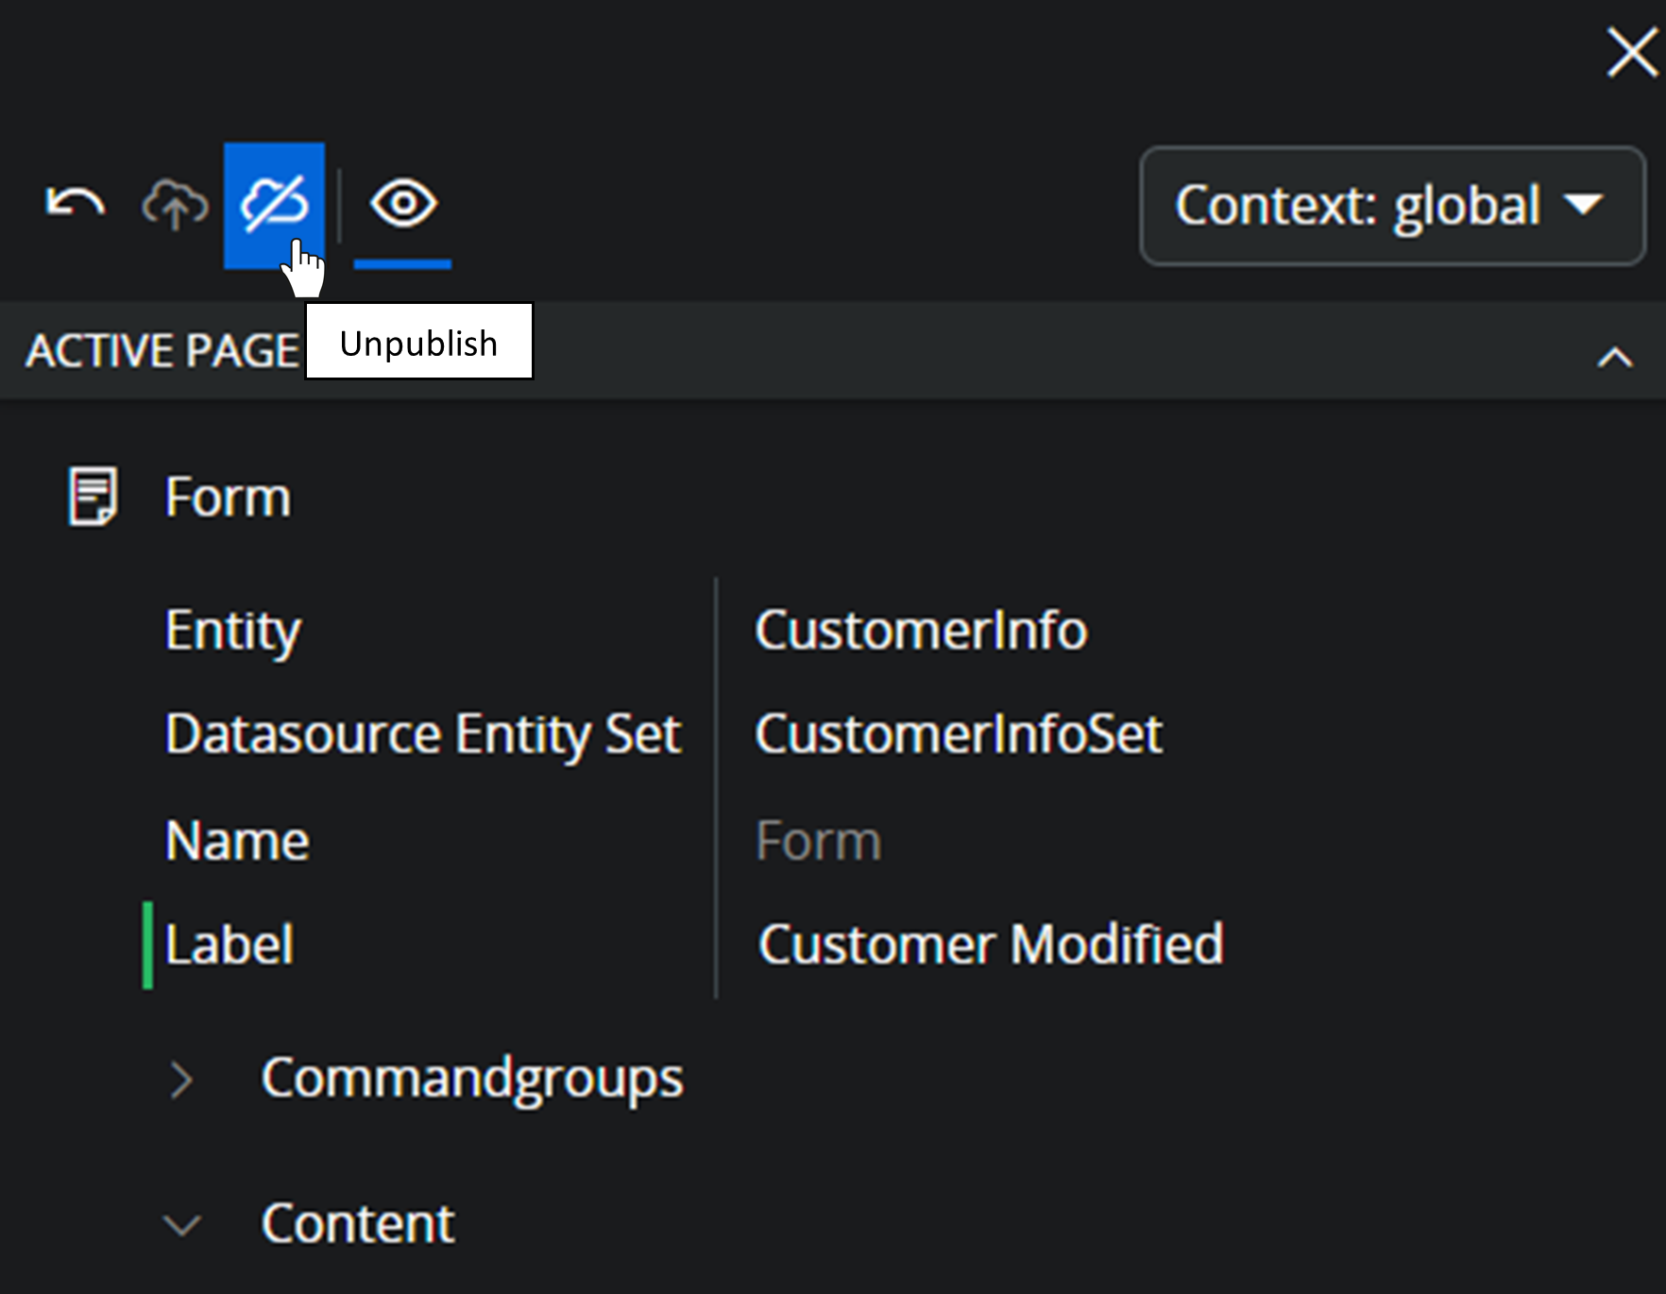Edit the Customer Modified label value
The height and width of the screenshot is (1294, 1666).
991,945
